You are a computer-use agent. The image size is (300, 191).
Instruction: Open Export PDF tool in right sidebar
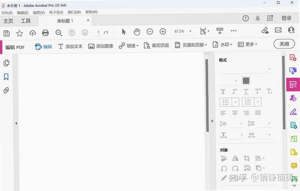293,70
